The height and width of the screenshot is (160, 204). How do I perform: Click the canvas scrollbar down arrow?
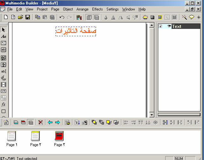pyautogui.click(x=152, y=115)
